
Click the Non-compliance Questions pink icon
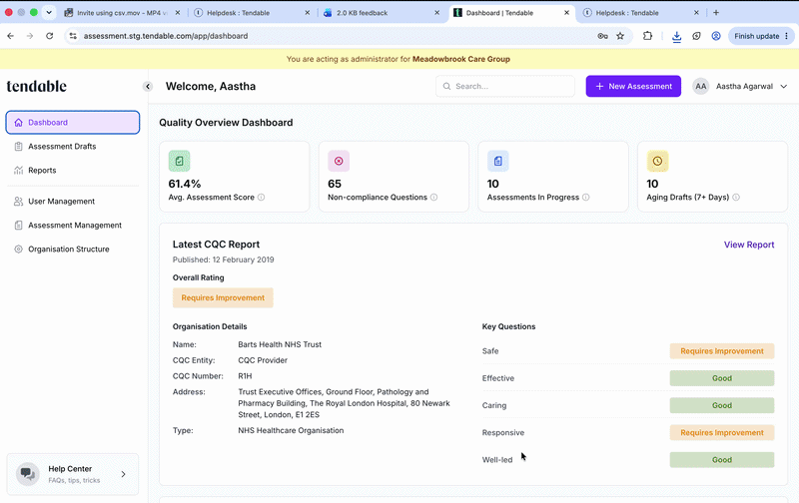339,161
